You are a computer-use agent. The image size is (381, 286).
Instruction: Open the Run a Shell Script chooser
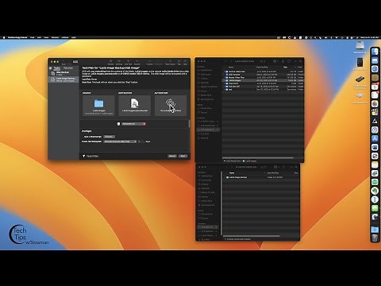coord(110,137)
